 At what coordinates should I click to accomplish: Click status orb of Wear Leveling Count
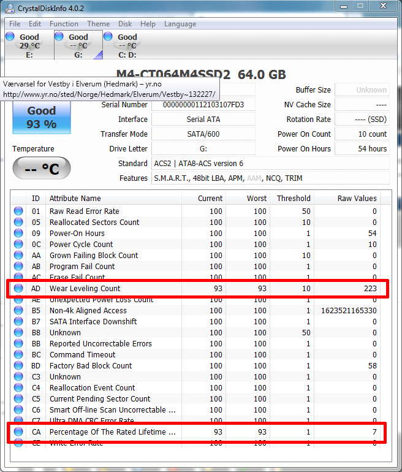click(x=18, y=288)
